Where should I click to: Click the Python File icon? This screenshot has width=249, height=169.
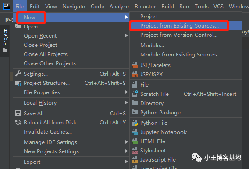(135, 123)
